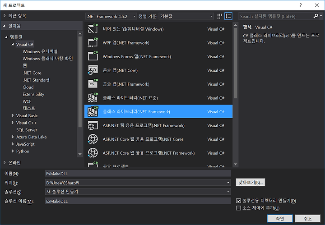
Task: Expand the 온라인 section
Action: 5,162
